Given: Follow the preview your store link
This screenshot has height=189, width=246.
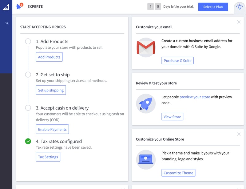Looking at the screenshot, I should tap(195, 97).
